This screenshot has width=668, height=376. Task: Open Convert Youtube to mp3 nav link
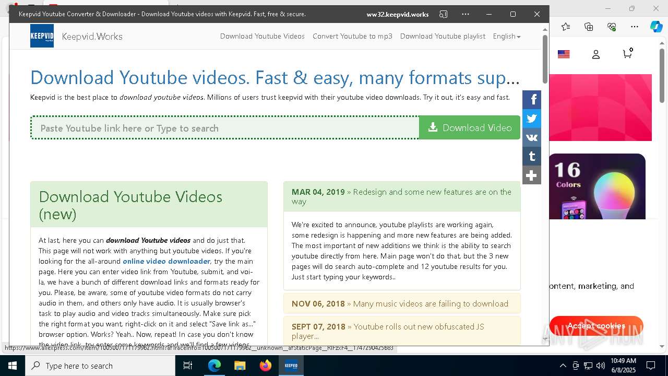point(352,36)
